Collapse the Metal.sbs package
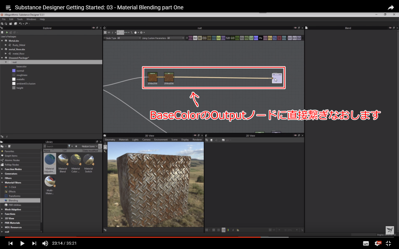 coord(2,41)
